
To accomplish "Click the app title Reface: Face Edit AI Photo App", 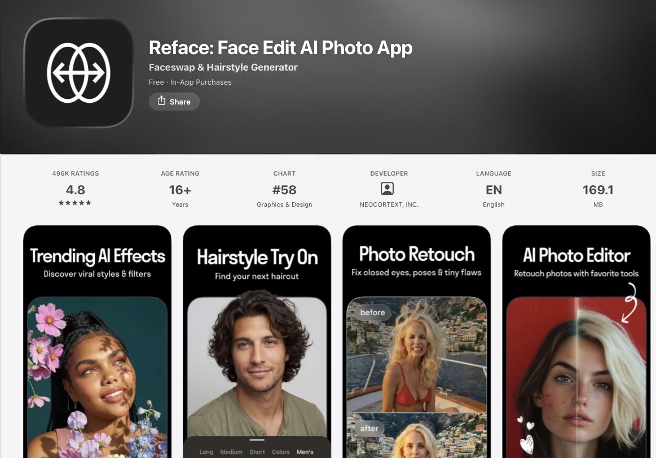I will (x=281, y=48).
